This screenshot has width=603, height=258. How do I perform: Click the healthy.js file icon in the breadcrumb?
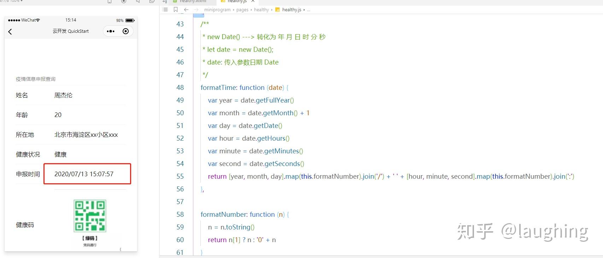click(277, 10)
